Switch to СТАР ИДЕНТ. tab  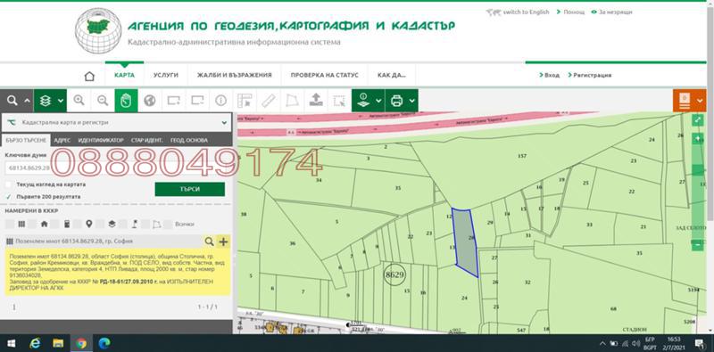click(x=146, y=140)
